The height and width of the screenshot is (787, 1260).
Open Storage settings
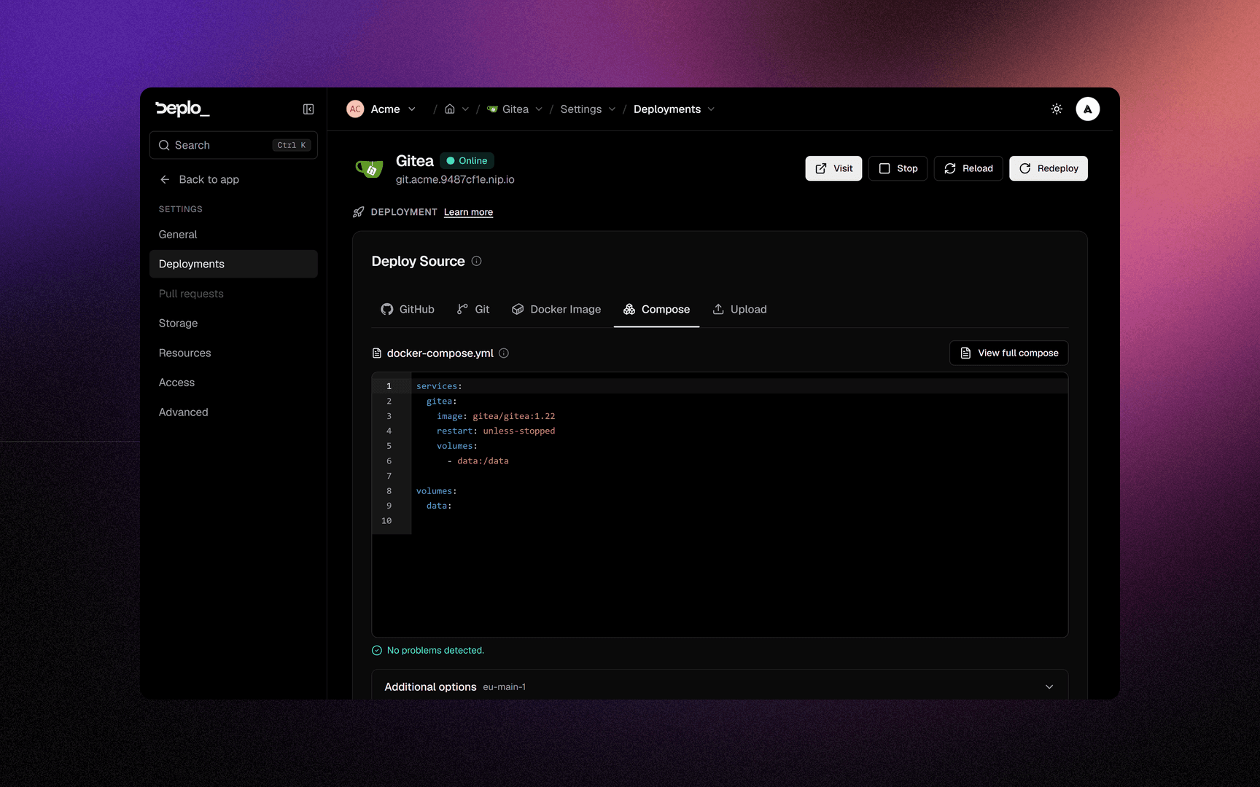point(233,324)
